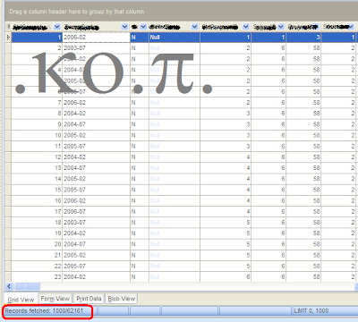This screenshot has width=358, height=322.
Task: Click the LIMIT 0, 1000 status panel
Action: (x=326, y=311)
